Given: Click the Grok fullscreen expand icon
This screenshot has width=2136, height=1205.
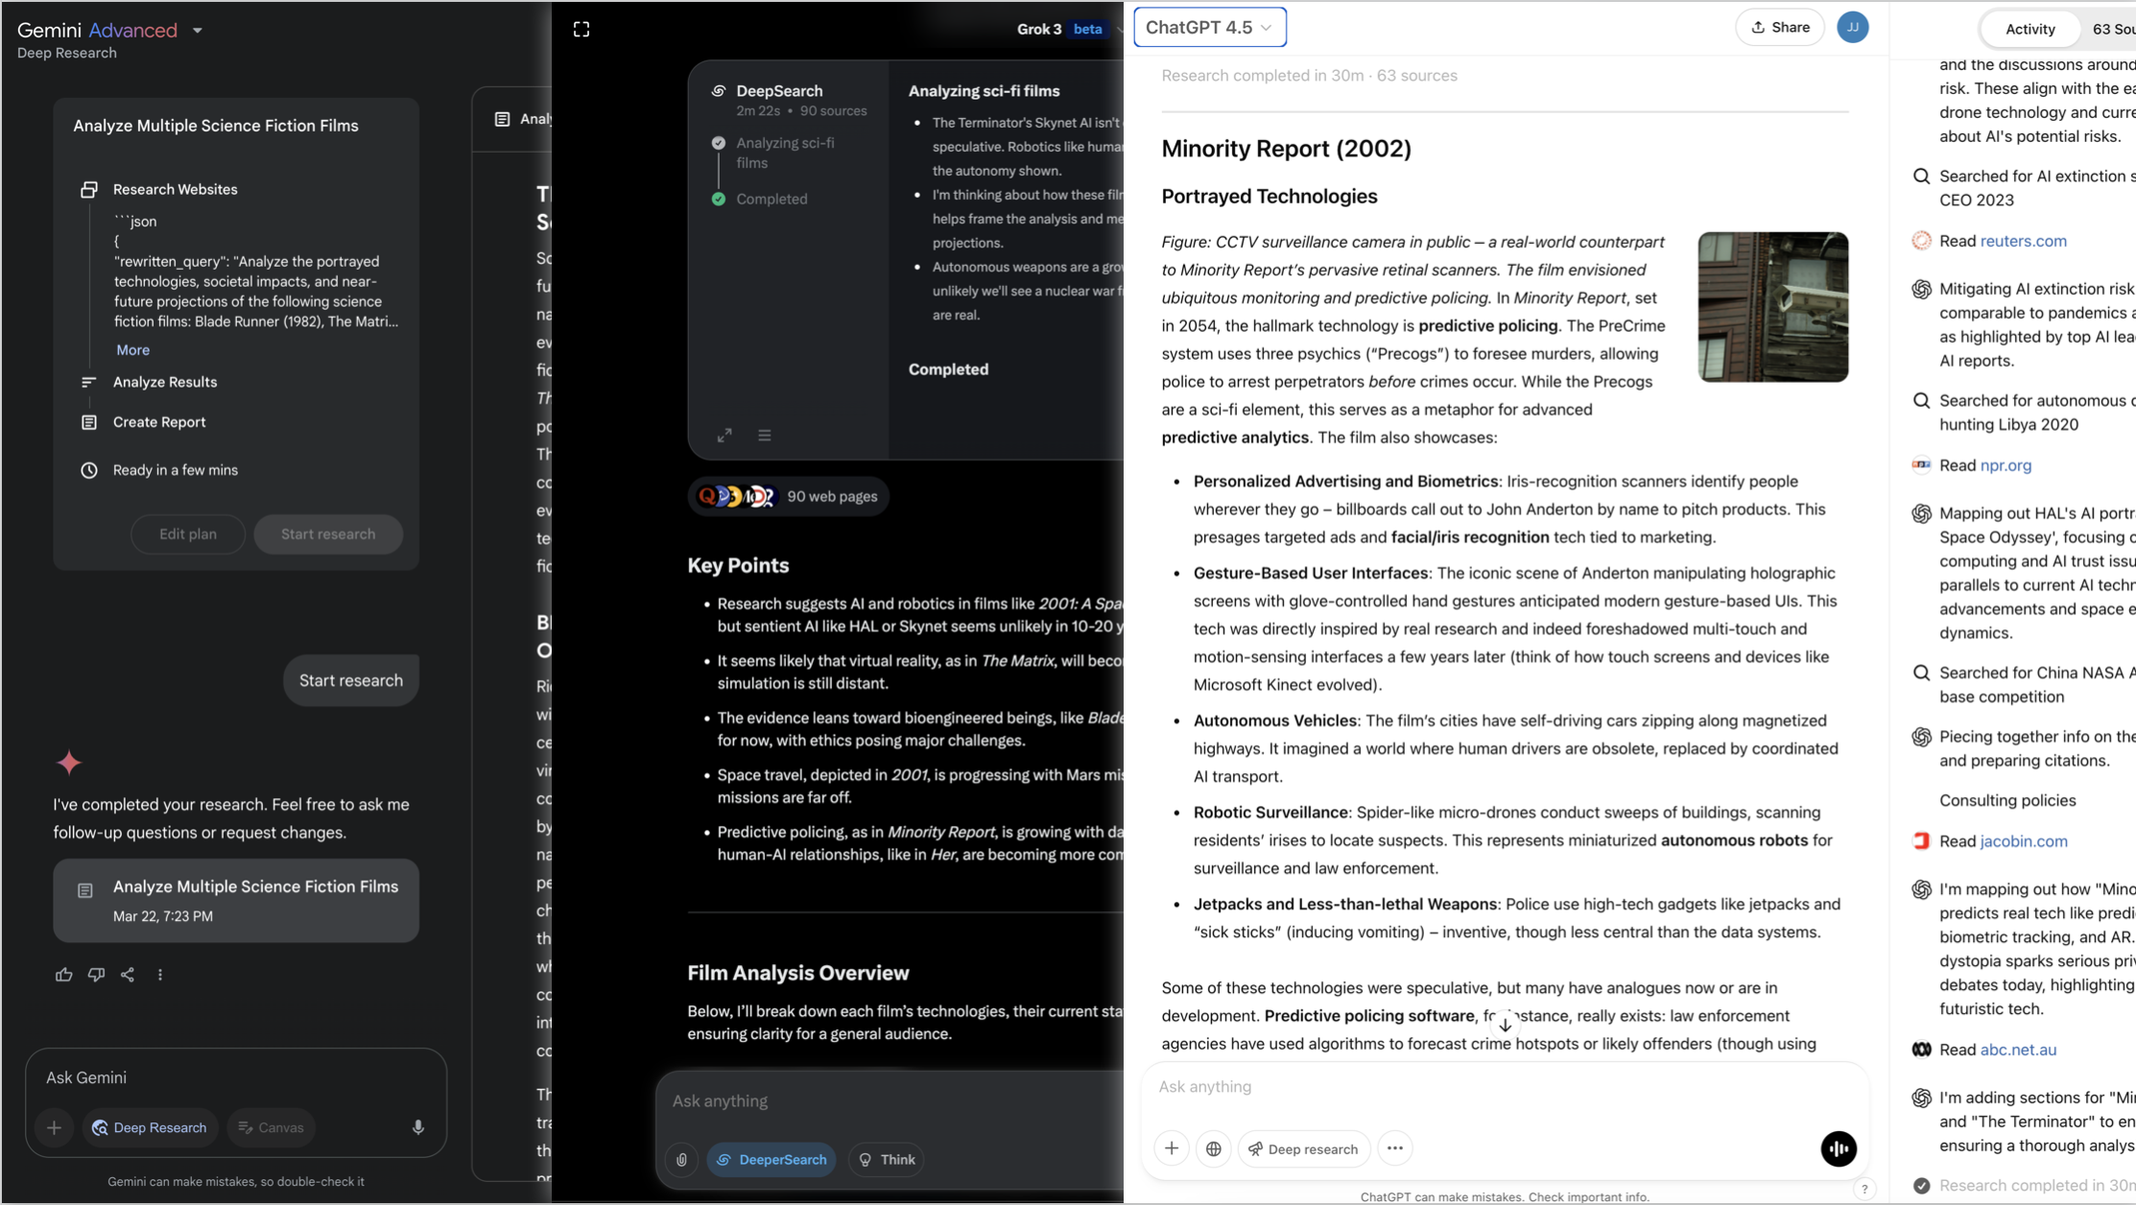Looking at the screenshot, I should pyautogui.click(x=581, y=30).
